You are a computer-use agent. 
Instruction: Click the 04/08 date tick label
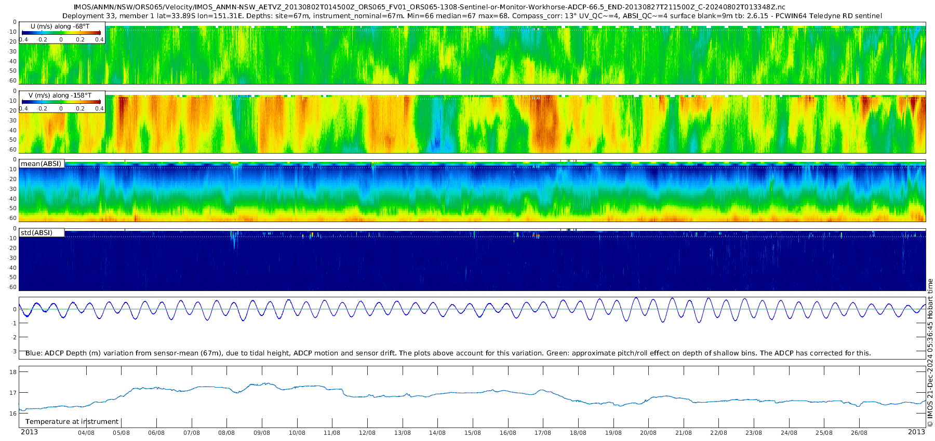[x=86, y=433]
